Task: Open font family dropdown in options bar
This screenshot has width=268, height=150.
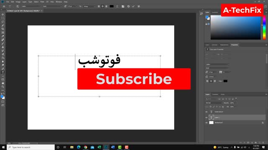Action: (31, 6)
